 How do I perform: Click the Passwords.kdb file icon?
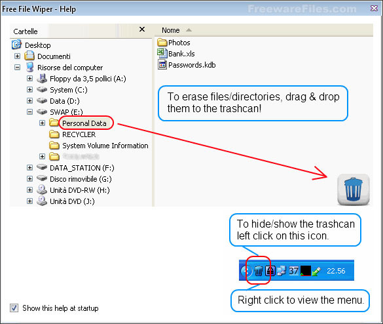tap(162, 65)
